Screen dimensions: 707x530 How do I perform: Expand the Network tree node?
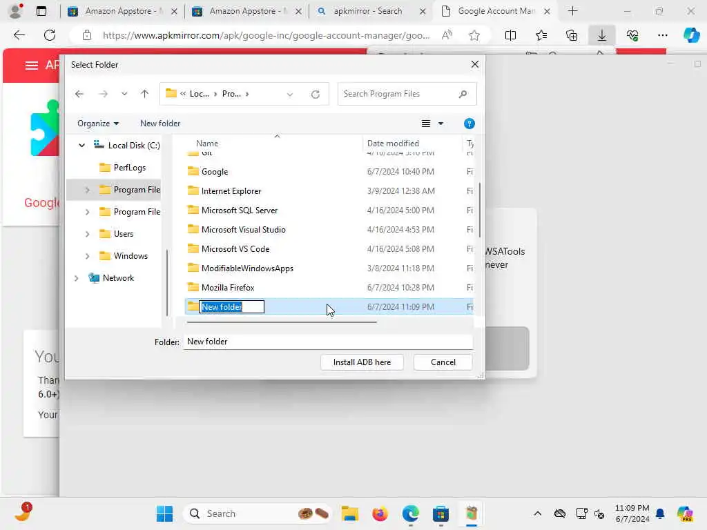[76, 278]
